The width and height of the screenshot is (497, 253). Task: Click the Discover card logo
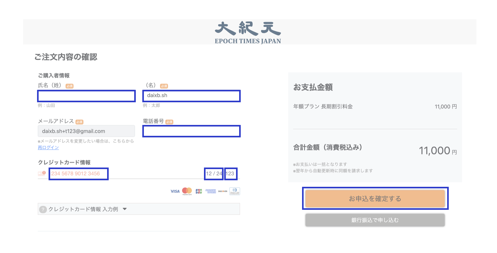tap(223, 191)
